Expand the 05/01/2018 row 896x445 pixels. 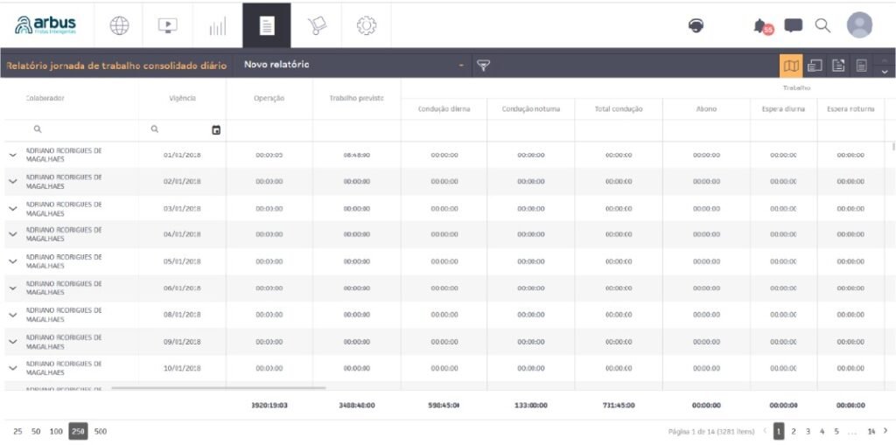tap(13, 261)
